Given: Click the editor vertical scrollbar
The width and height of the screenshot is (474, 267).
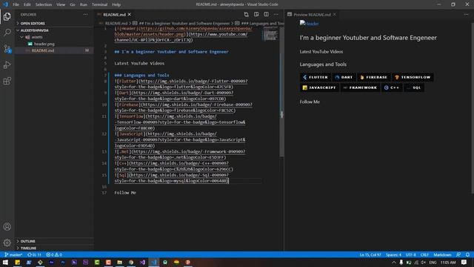Looking at the screenshot, I should click(281, 91).
